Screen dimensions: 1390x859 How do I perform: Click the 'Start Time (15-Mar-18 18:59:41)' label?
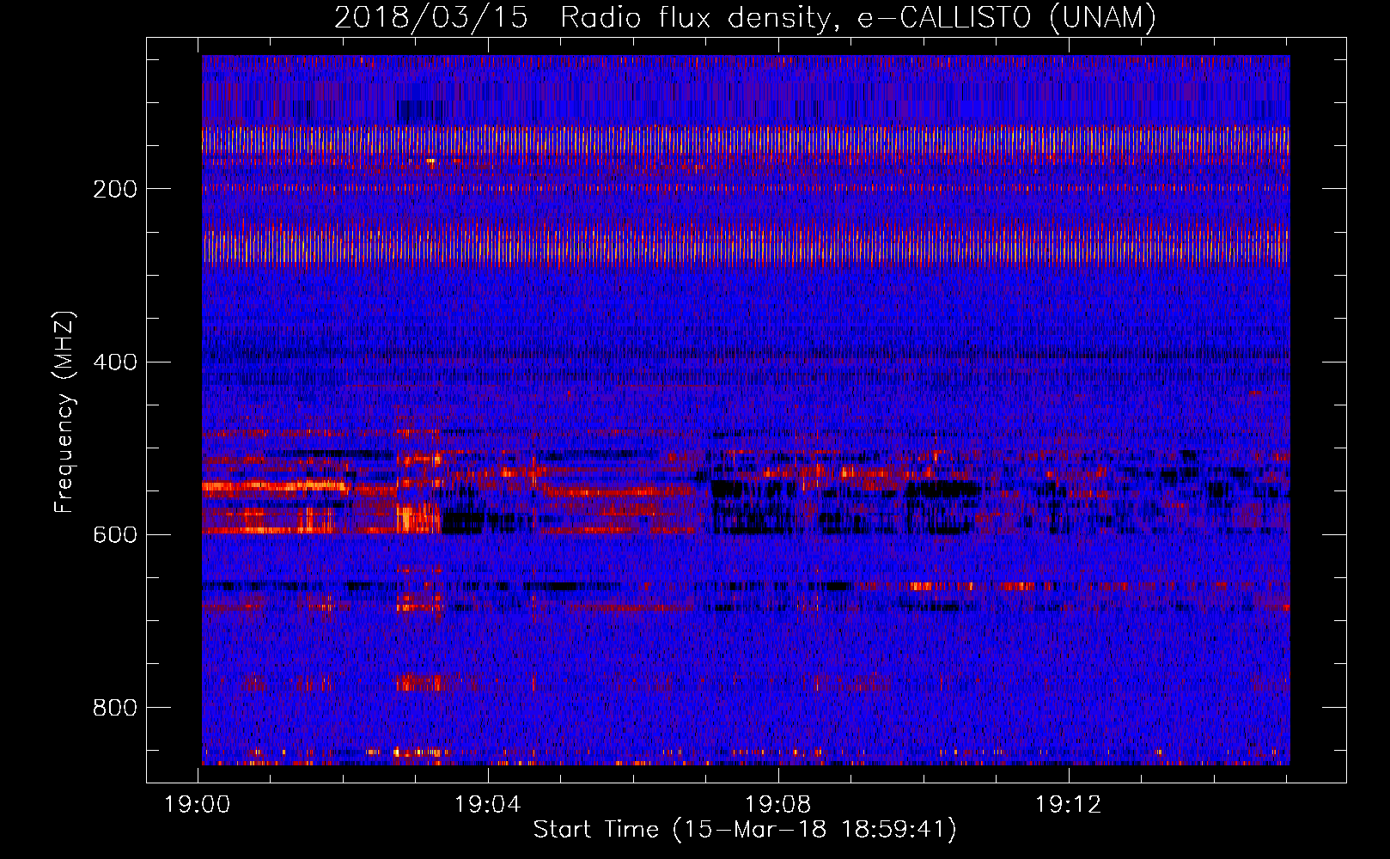(x=745, y=830)
